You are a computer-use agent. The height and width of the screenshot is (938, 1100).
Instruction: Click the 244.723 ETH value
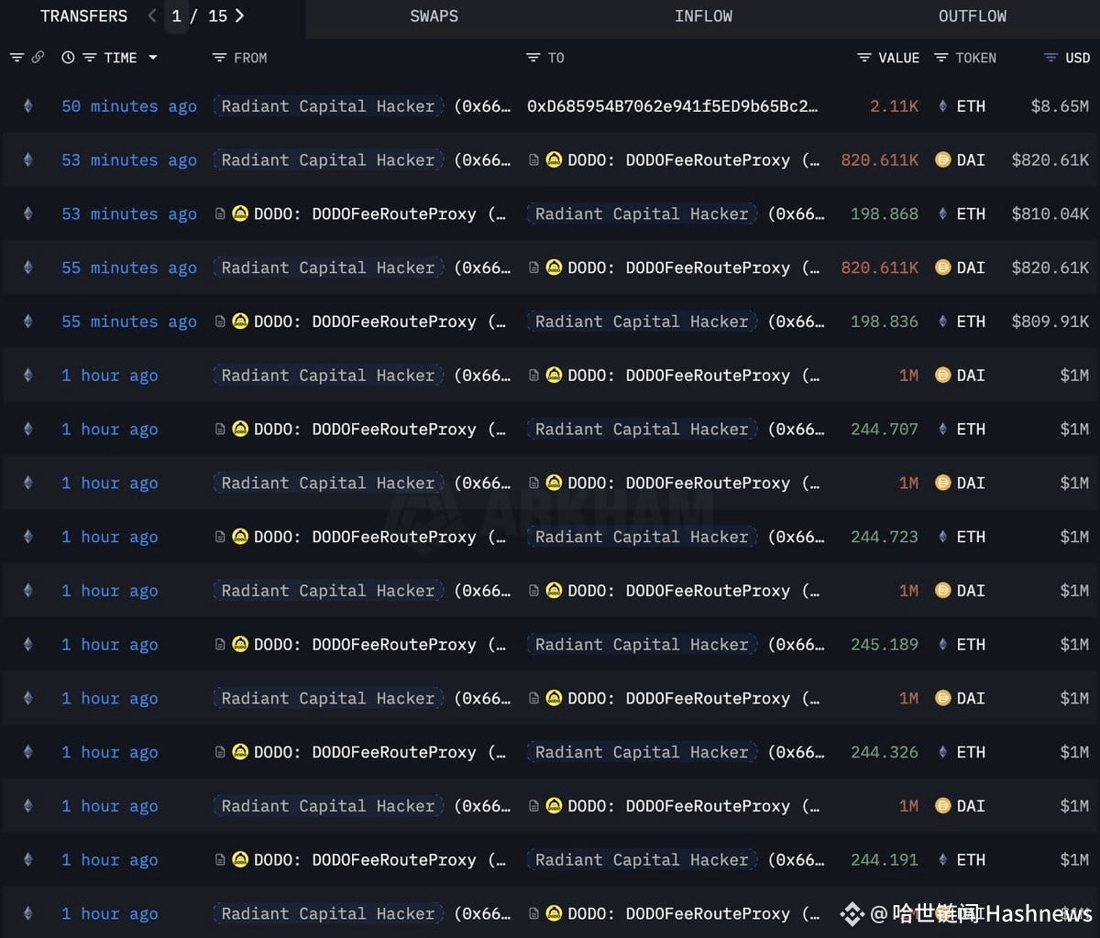click(x=884, y=537)
